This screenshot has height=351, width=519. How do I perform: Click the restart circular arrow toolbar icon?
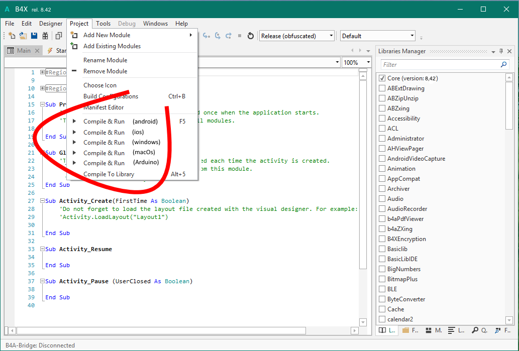click(x=251, y=36)
